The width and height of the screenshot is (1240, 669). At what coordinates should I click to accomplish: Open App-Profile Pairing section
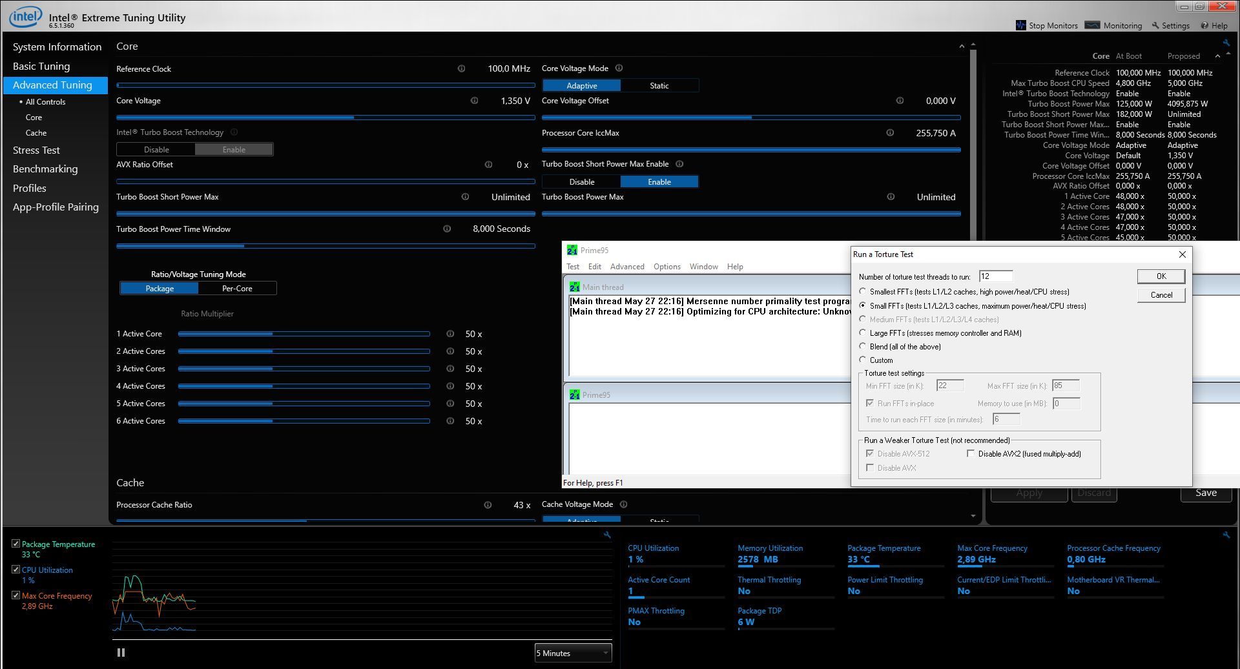click(x=56, y=207)
